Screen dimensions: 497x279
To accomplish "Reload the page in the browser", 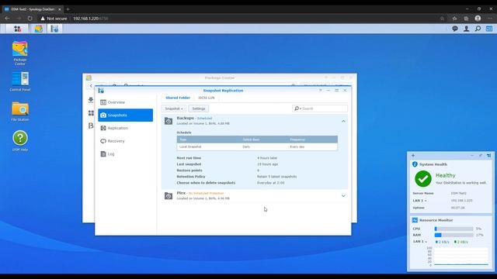I will 30,19.
